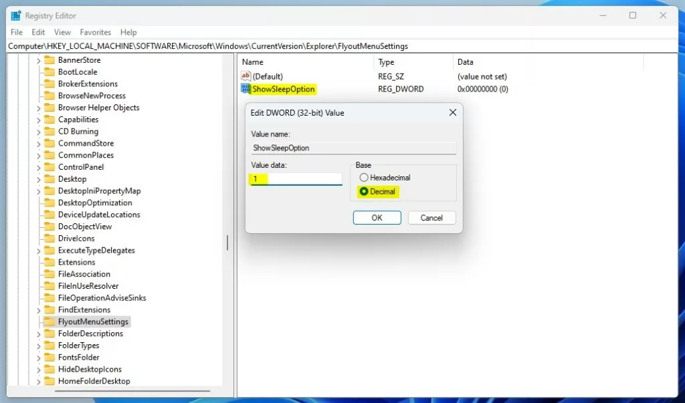Select the BootLocale folder icon
Screen dimensions: 685x403
point(50,72)
